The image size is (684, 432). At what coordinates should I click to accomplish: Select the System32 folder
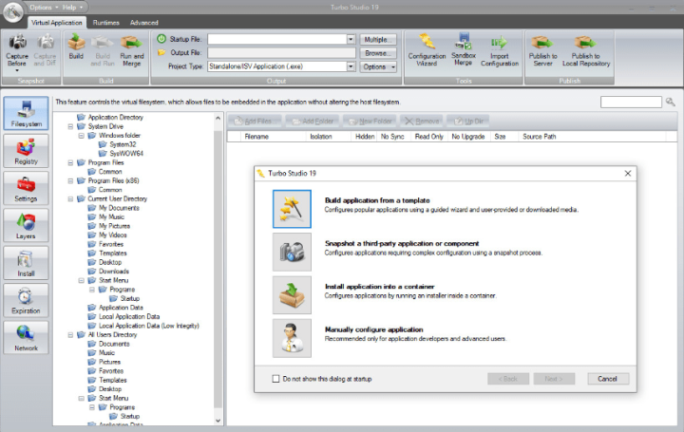pos(118,144)
